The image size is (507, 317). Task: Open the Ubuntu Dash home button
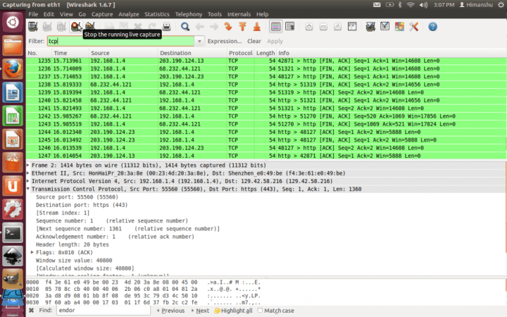(13, 23)
